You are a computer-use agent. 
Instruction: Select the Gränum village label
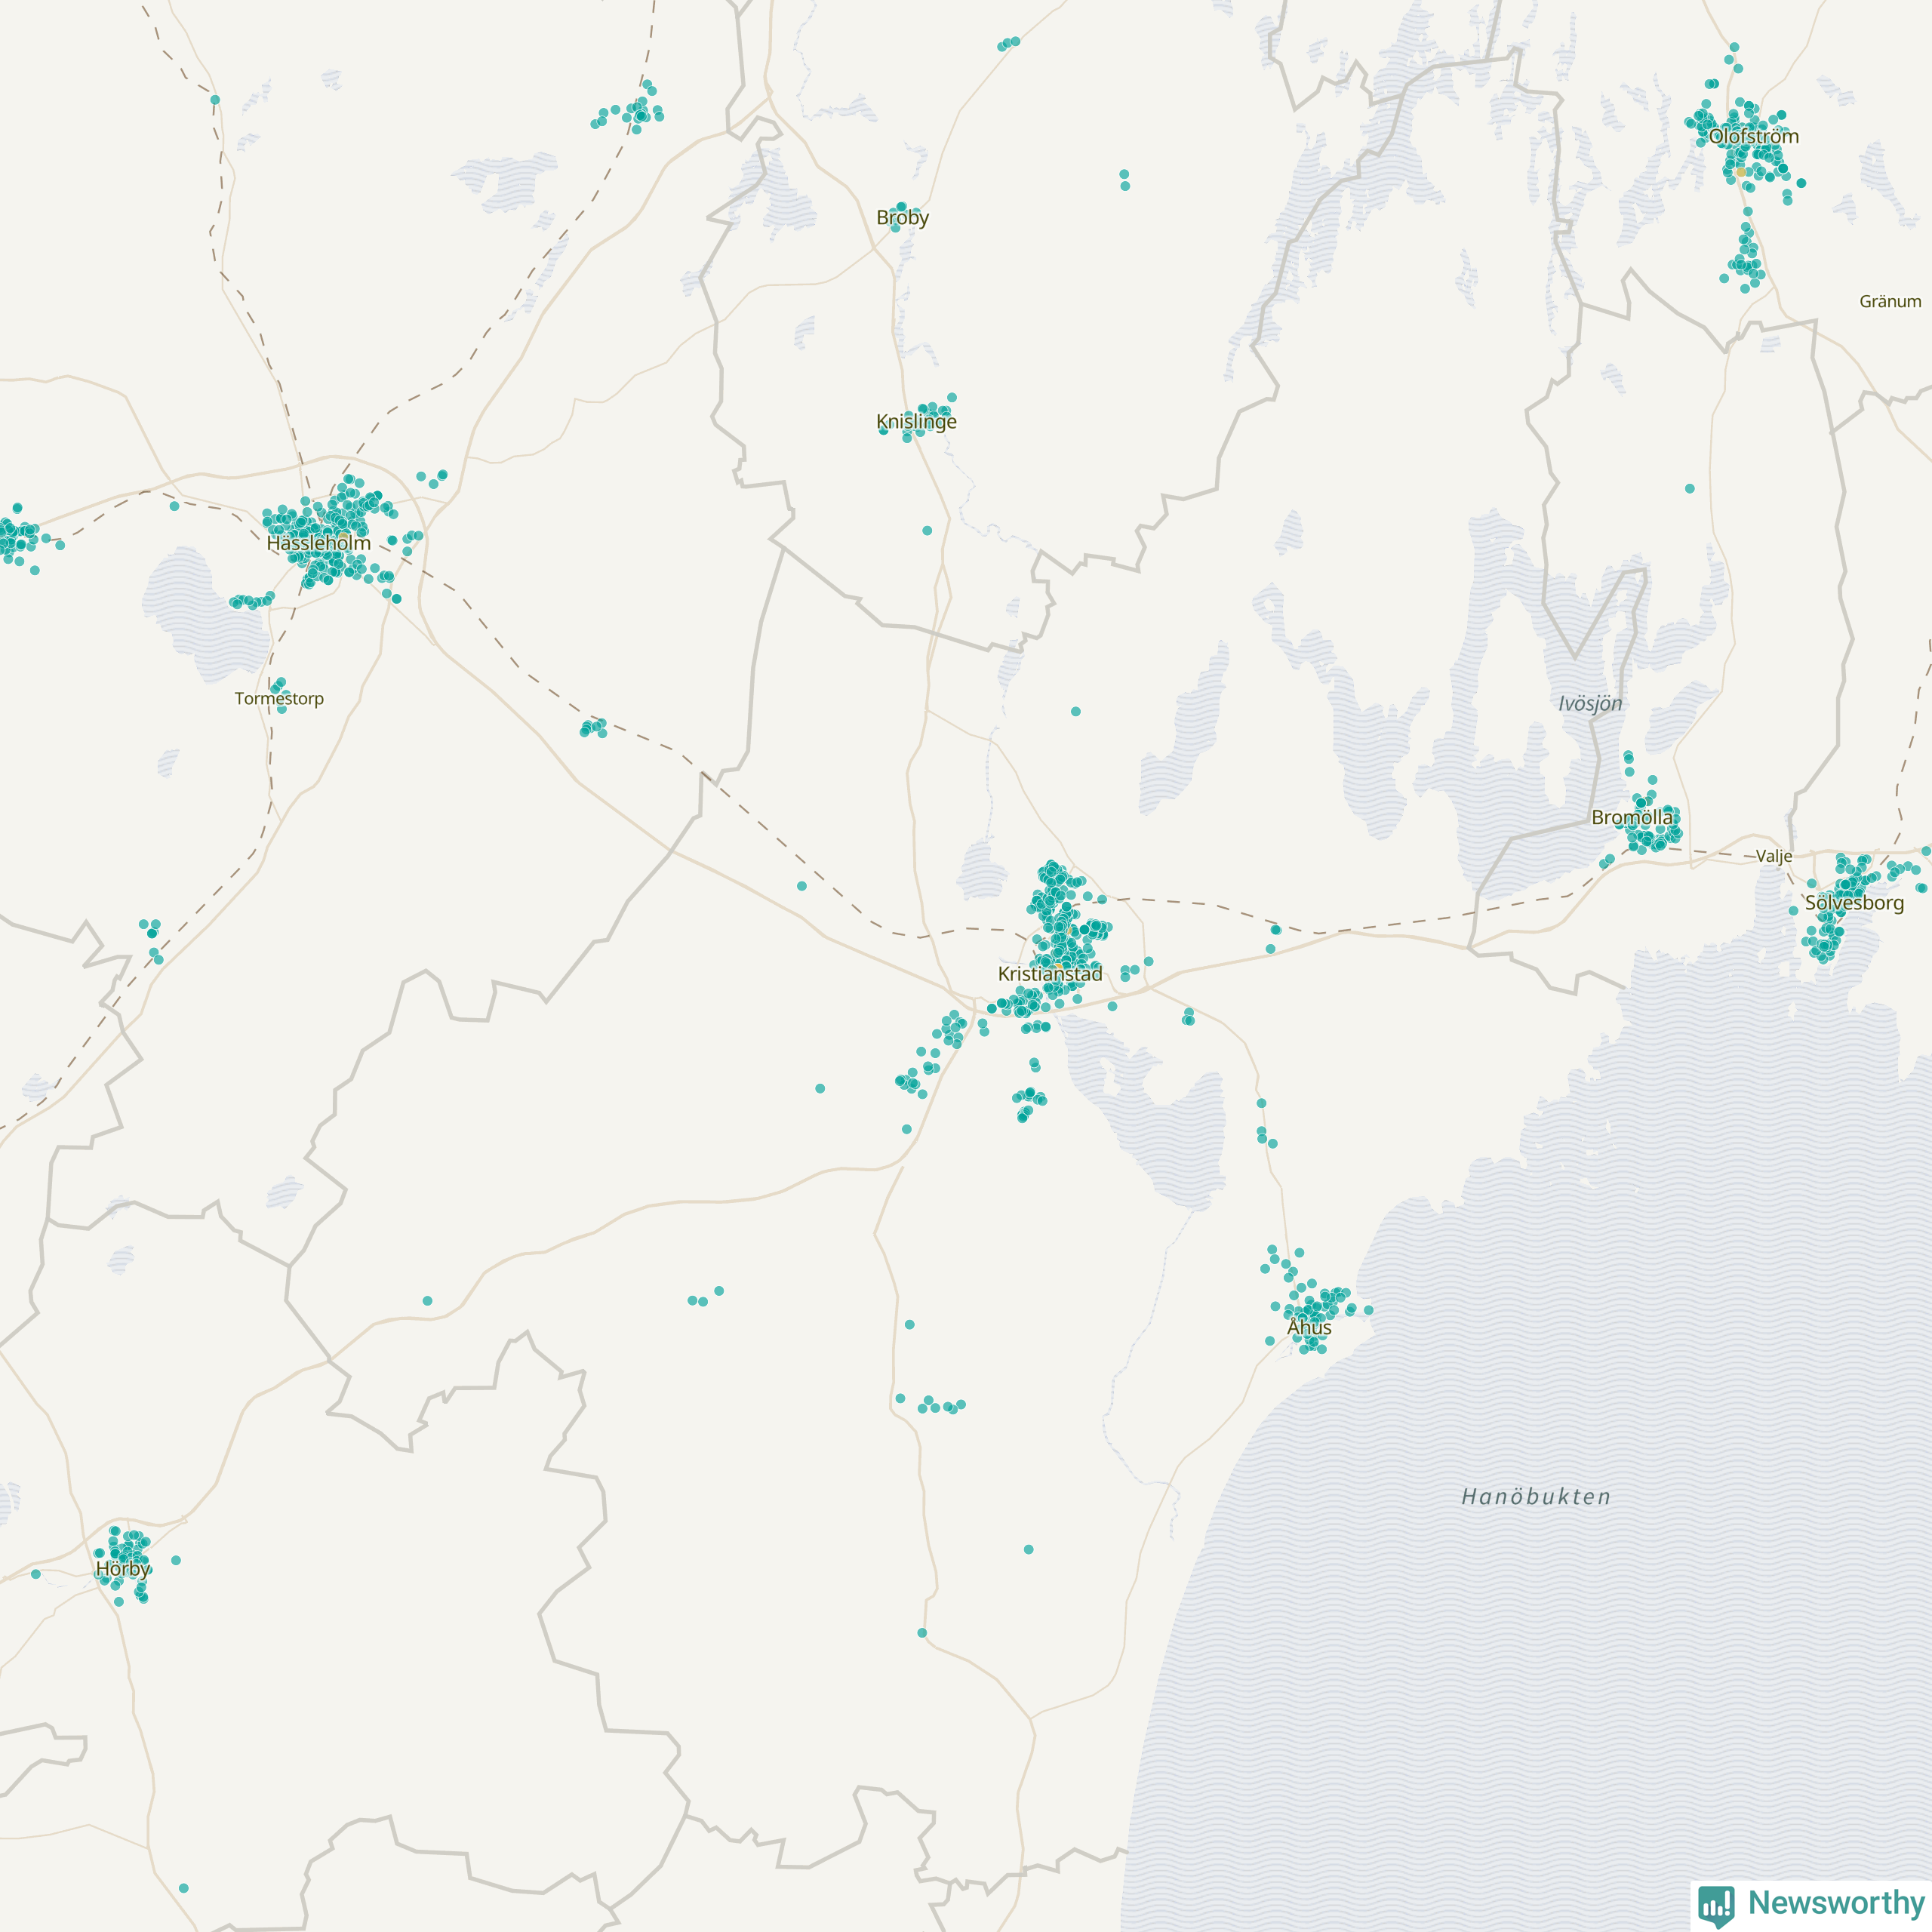[x=1890, y=301]
